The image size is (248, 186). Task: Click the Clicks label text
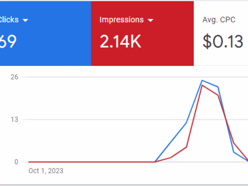(x=9, y=20)
